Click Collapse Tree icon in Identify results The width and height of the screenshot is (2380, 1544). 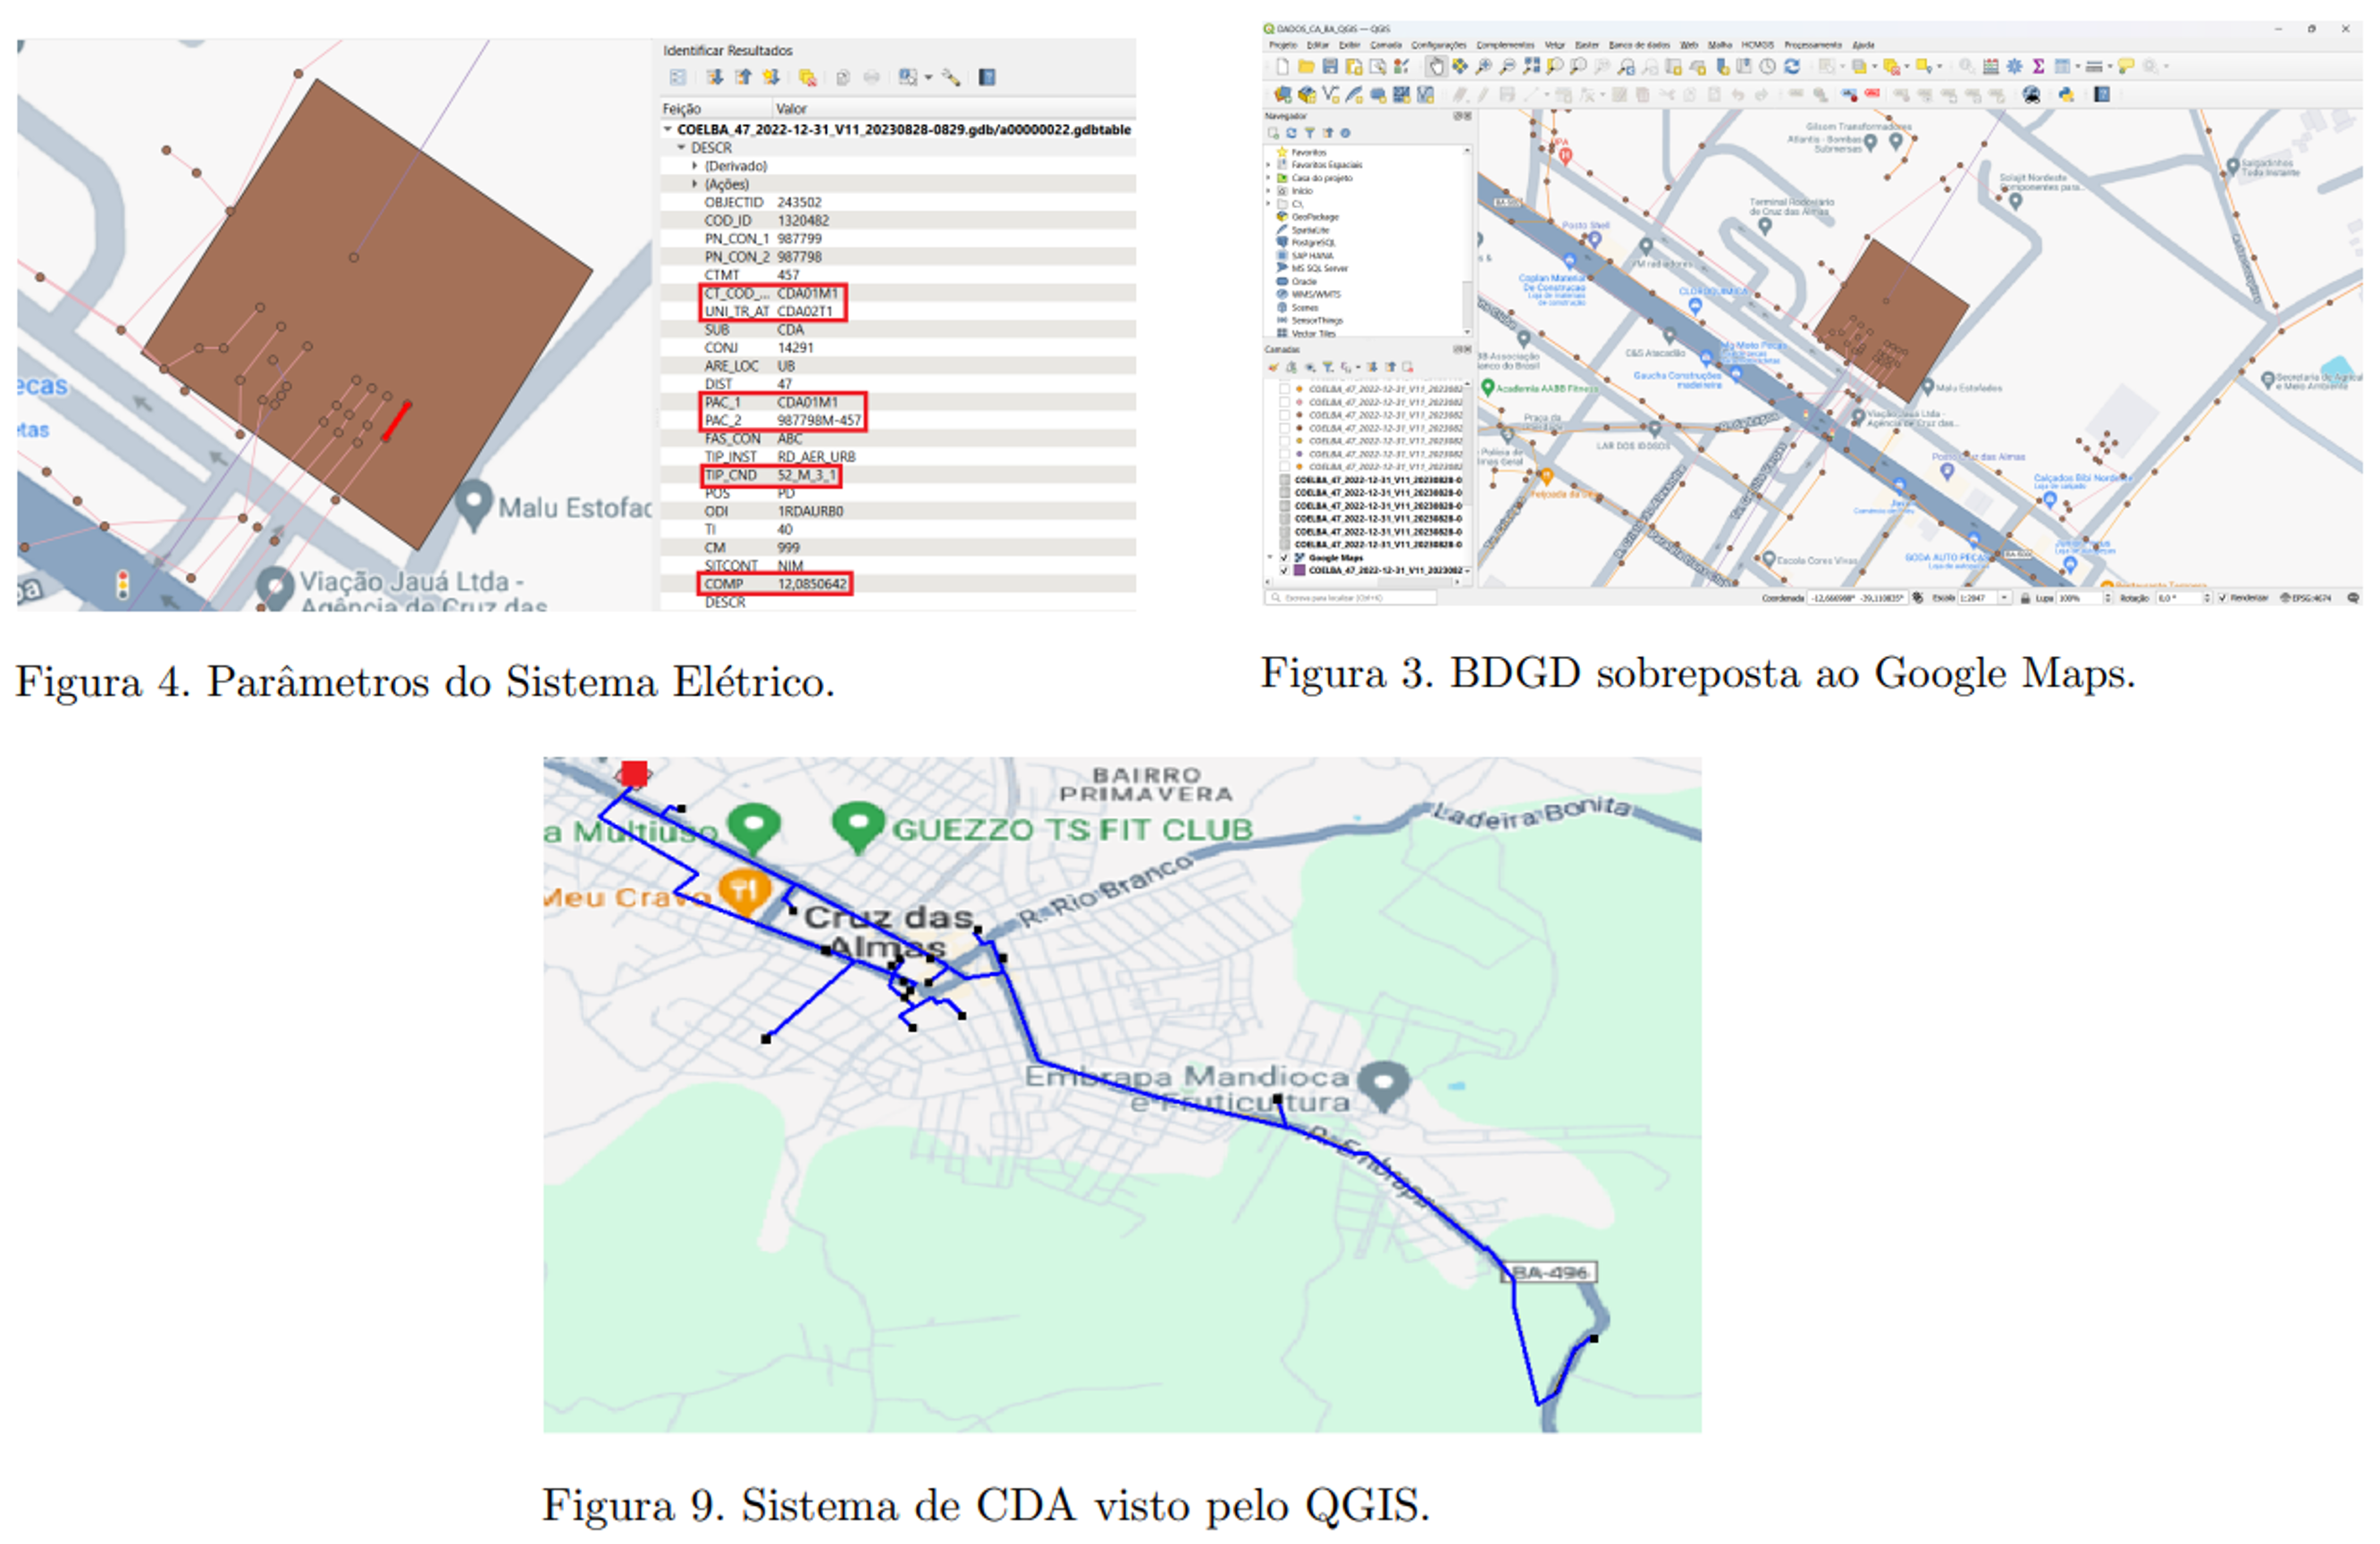pyautogui.click(x=743, y=78)
